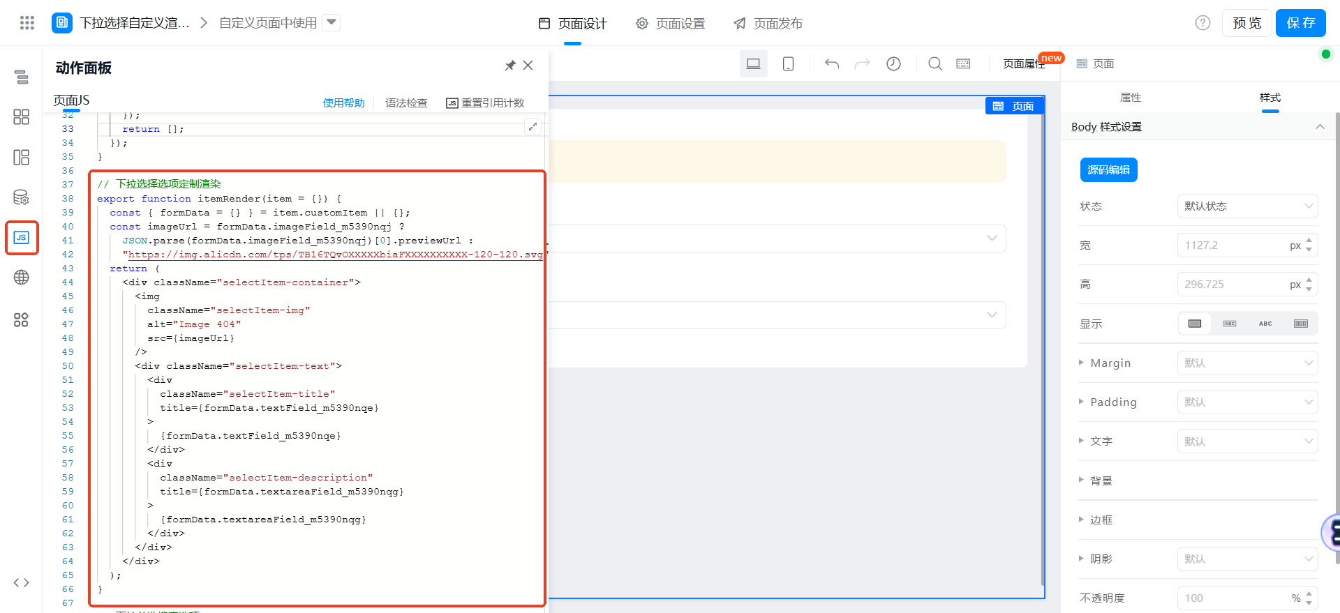Switch to the 属性 tab
Viewport: 1340px width, 613px height.
coord(1130,98)
